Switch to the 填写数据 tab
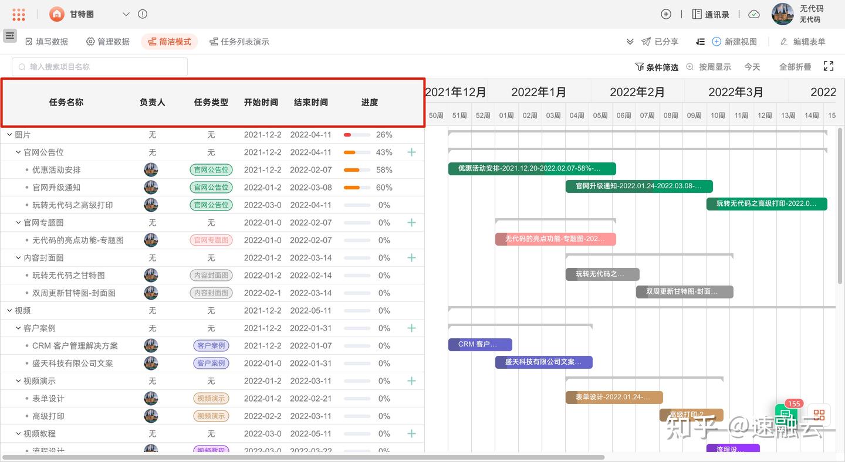Viewport: 845px width, 462px height. (46, 42)
